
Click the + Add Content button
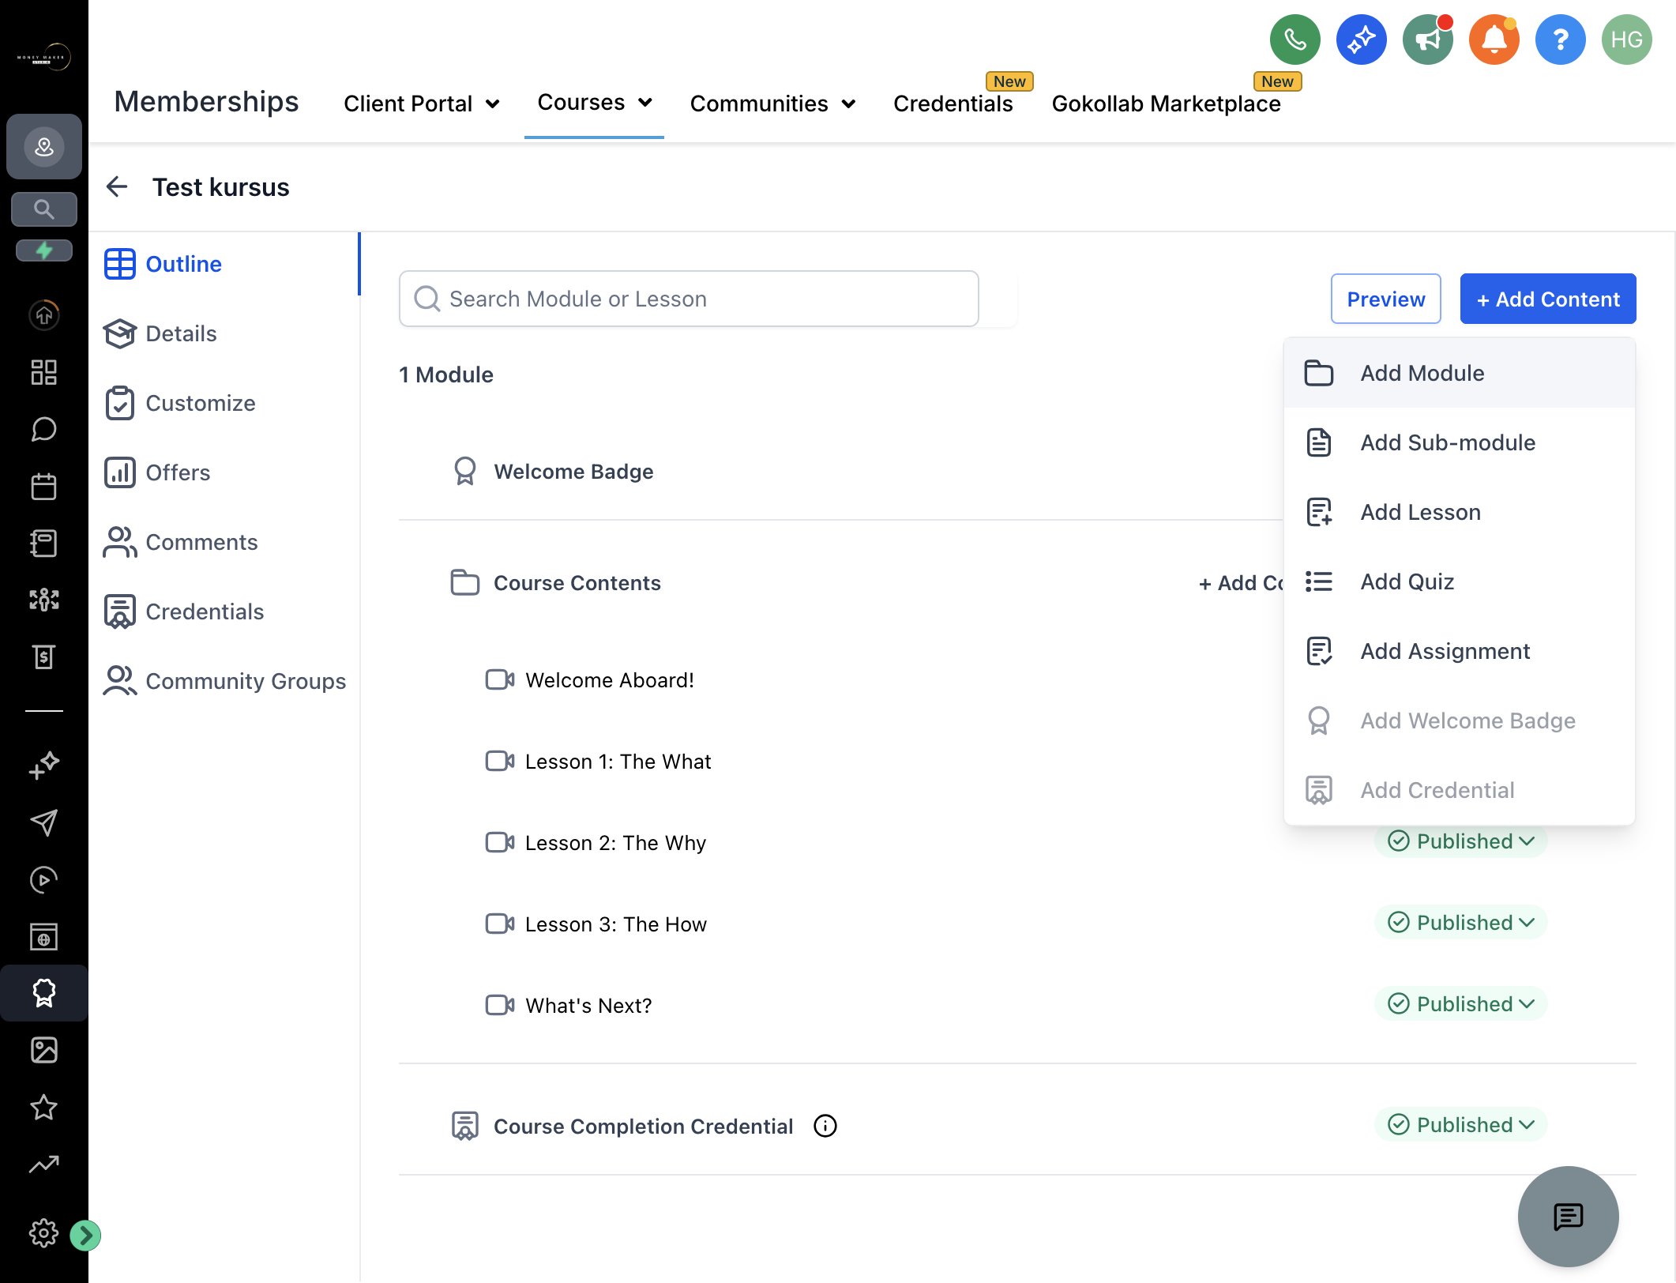pos(1547,299)
